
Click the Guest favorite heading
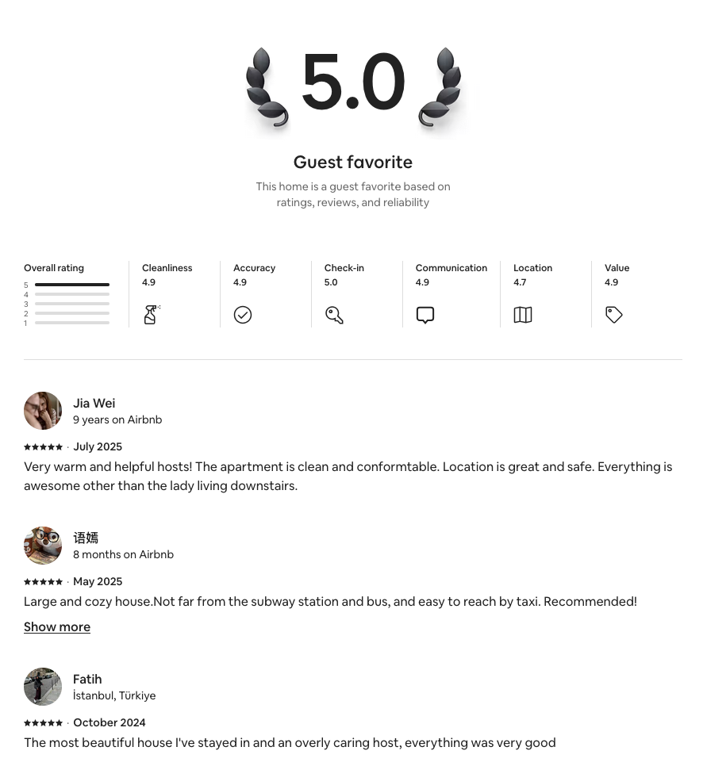[x=352, y=162]
